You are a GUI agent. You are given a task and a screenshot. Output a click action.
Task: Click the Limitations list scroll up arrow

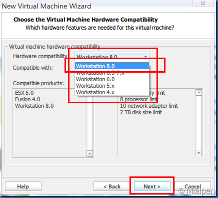pos(198,93)
